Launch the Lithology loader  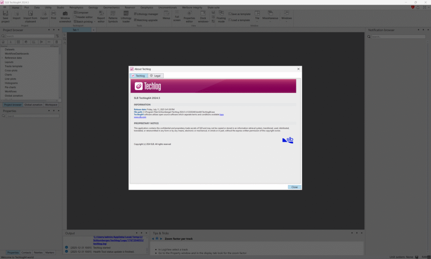tap(126, 14)
